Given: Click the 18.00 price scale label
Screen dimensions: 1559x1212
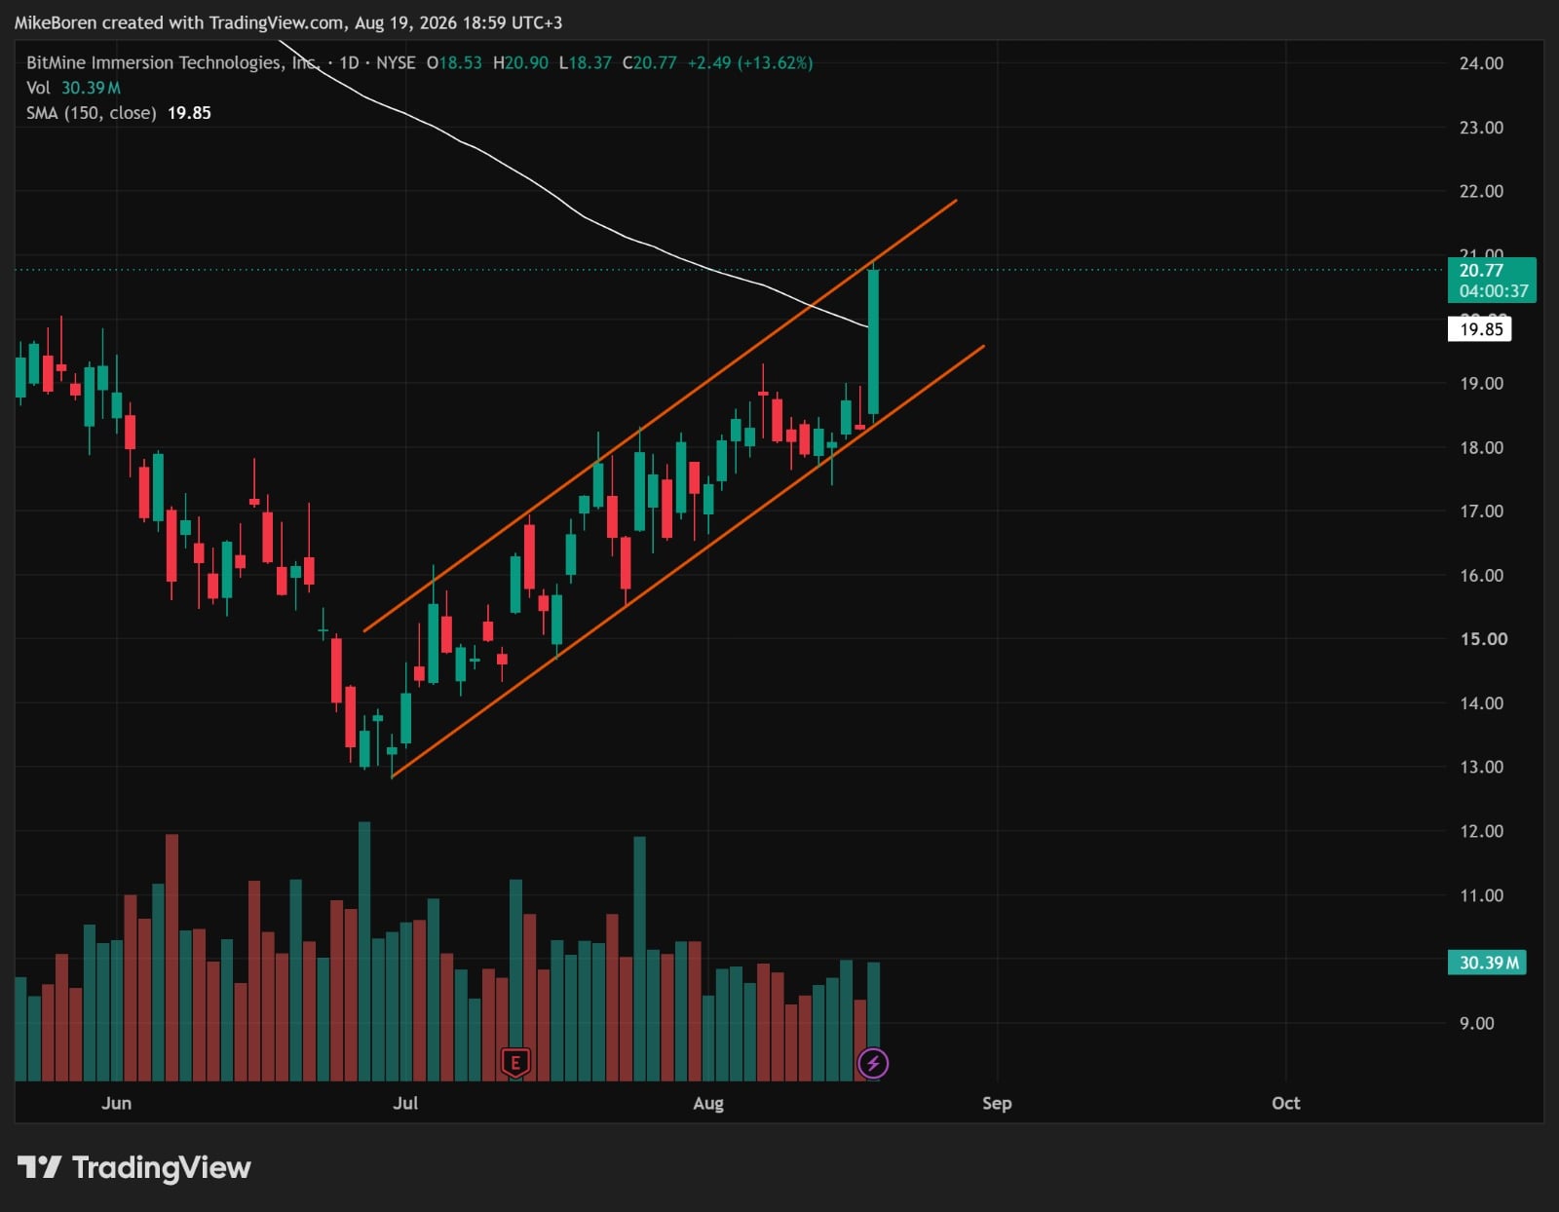Looking at the screenshot, I should (1481, 448).
